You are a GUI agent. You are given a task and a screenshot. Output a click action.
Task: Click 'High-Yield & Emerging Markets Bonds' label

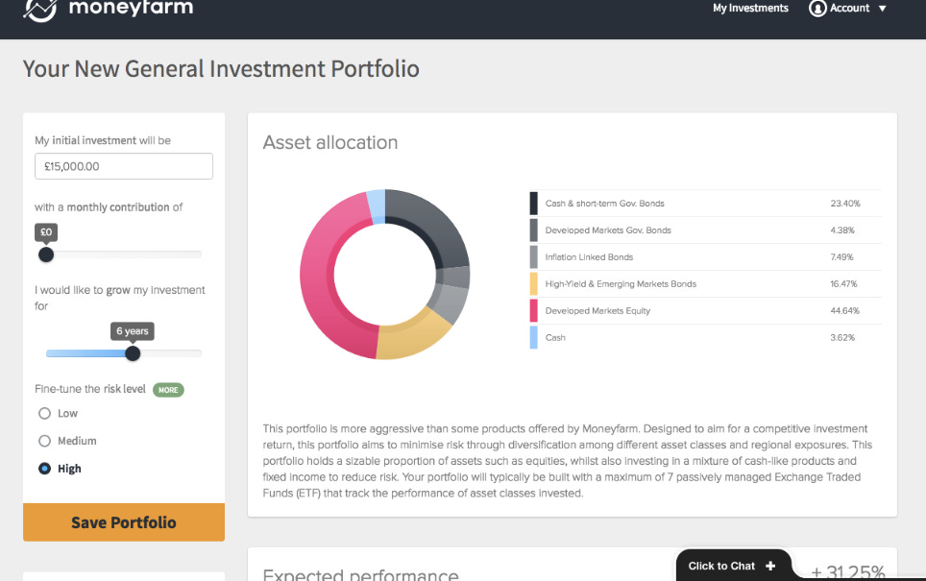pyautogui.click(x=621, y=284)
